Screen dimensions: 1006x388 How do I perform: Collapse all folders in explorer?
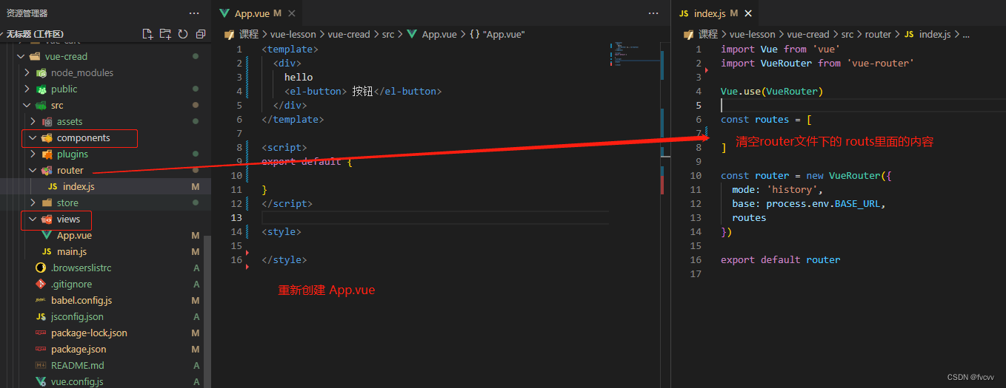pyautogui.click(x=201, y=34)
